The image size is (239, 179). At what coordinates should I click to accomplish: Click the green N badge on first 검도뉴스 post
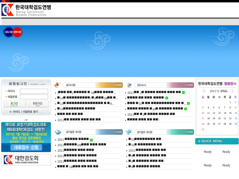[x=183, y=93]
